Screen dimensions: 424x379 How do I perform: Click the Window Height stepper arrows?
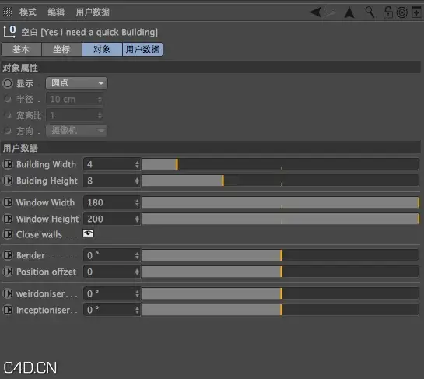point(137,219)
